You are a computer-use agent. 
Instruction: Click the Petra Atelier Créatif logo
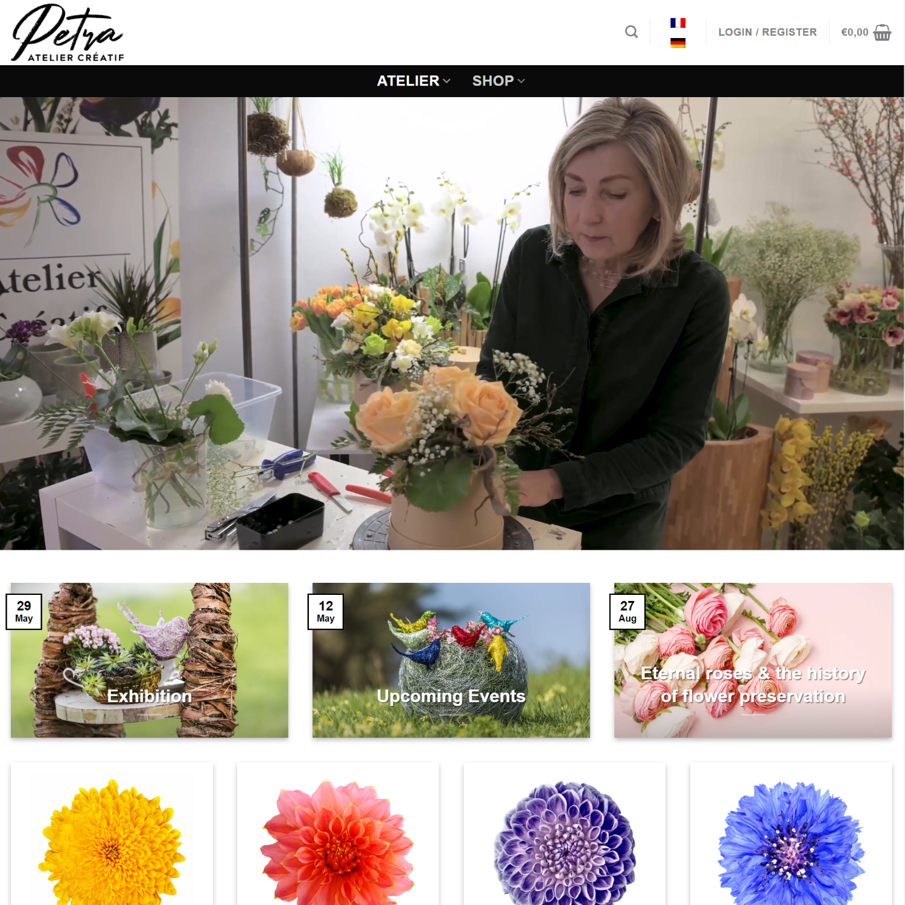point(68,33)
